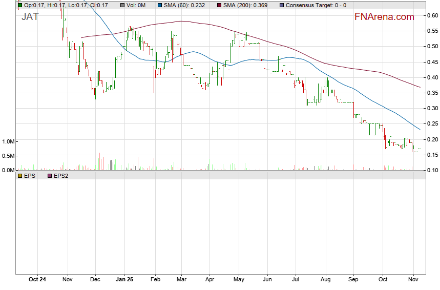Select the Oct 24 date axis label

point(37,280)
